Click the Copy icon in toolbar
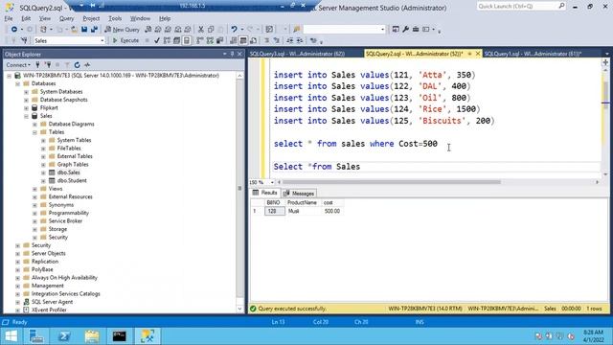 (211, 30)
